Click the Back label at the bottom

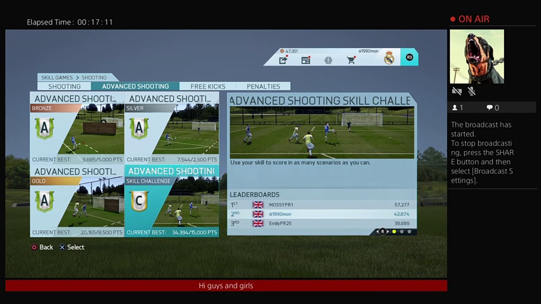pos(46,247)
